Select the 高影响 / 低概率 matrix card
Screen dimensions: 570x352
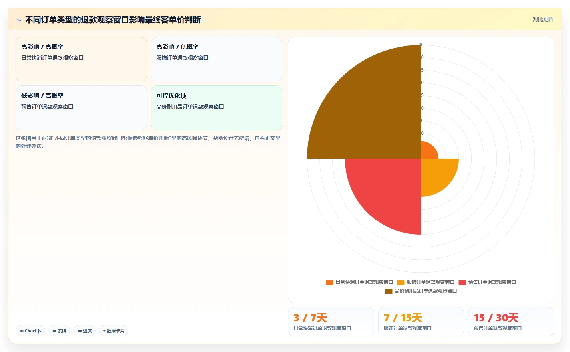point(217,59)
